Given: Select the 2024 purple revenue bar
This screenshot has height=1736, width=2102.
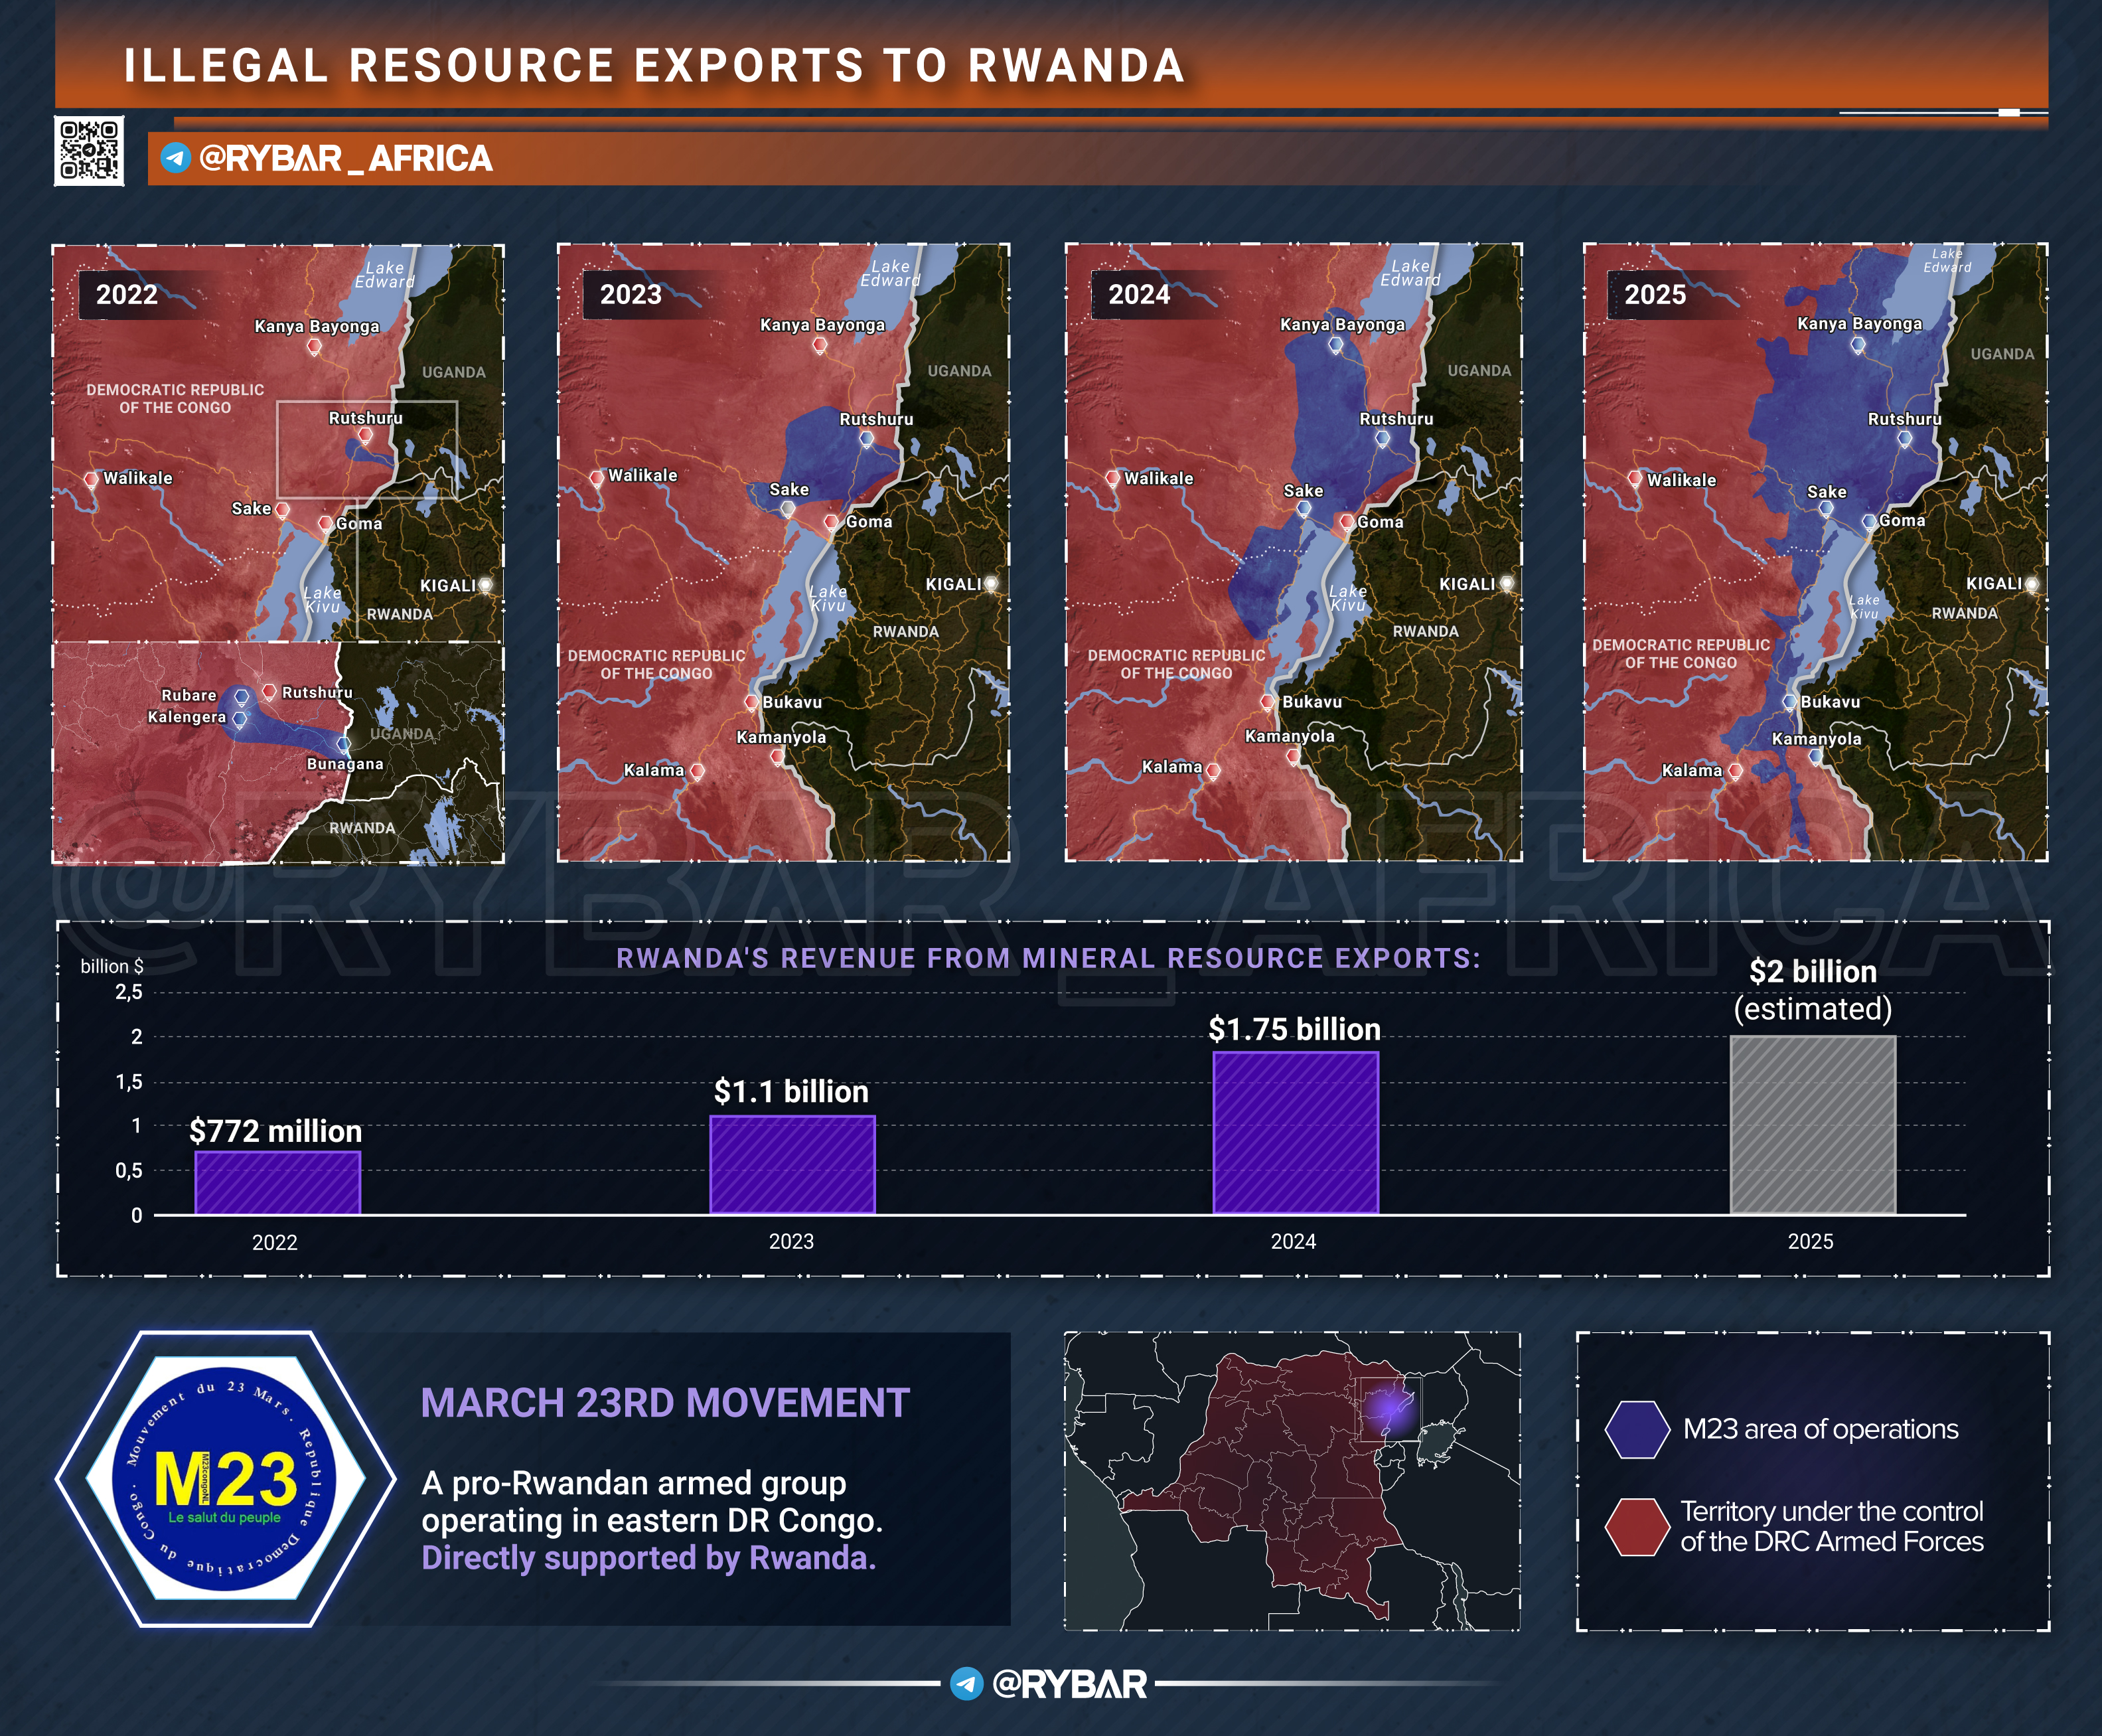Looking at the screenshot, I should 1296,1132.
